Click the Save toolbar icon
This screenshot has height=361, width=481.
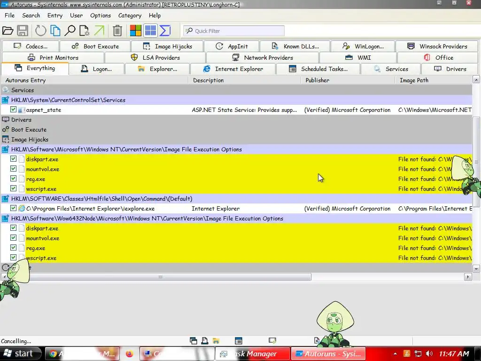pos(23,31)
